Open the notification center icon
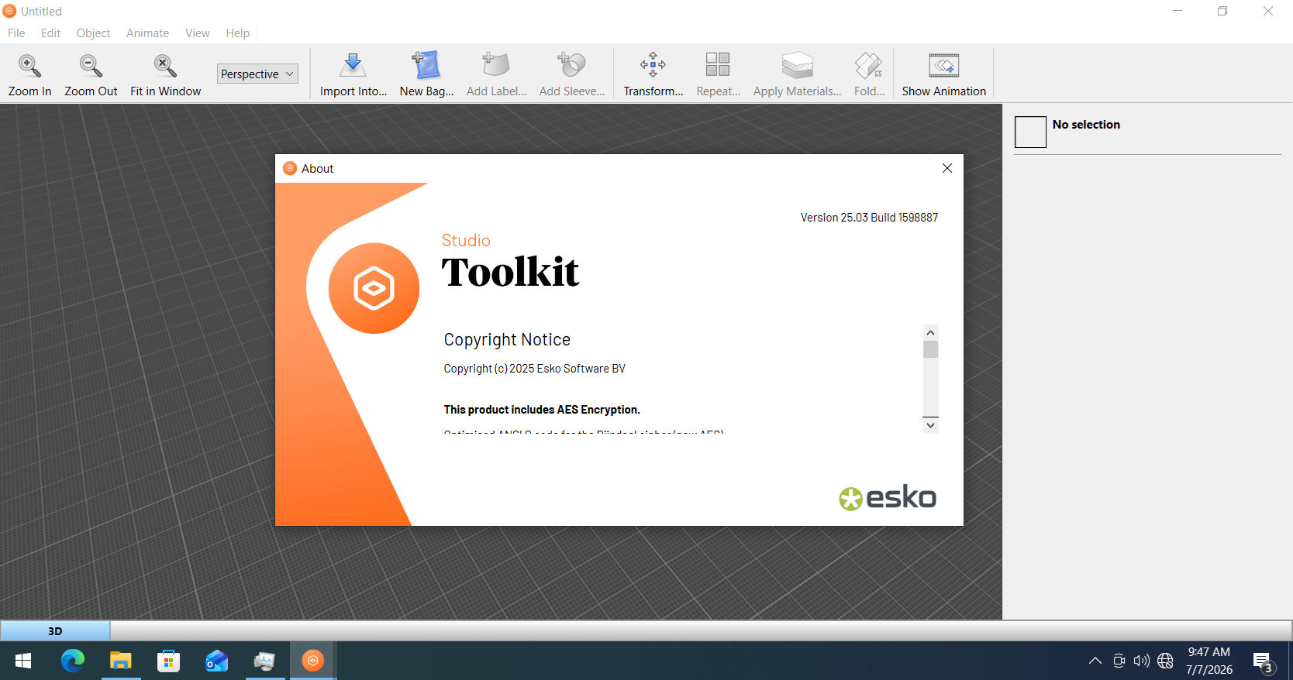 pos(1264,662)
